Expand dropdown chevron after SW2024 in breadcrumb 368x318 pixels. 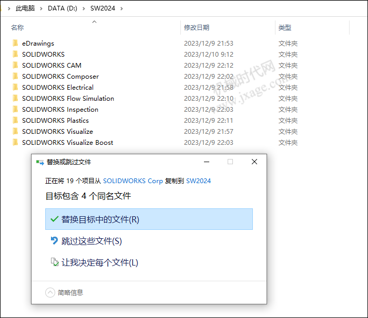pos(121,9)
